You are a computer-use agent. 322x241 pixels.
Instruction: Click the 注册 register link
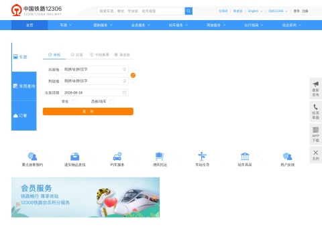coord(305,11)
